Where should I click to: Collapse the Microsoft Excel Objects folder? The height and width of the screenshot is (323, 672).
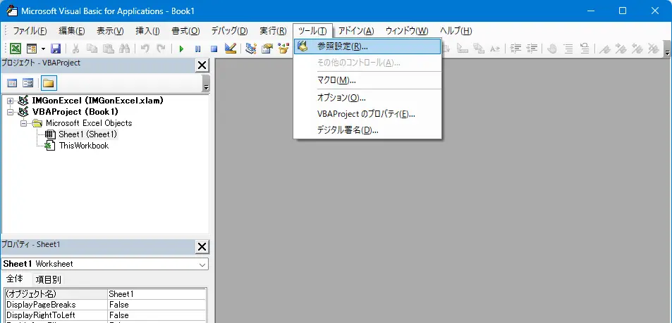tap(23, 123)
